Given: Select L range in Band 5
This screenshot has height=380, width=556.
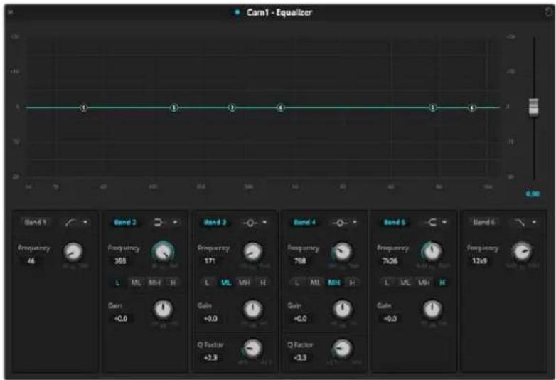Looking at the screenshot, I should (387, 283).
